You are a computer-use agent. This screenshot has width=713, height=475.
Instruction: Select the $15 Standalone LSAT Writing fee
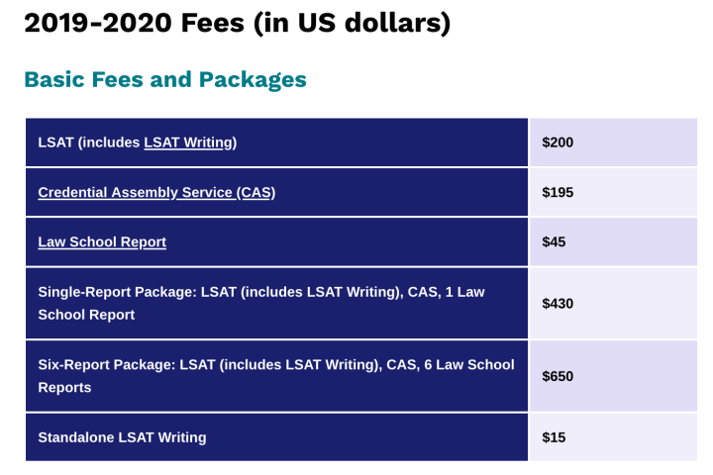[x=554, y=436]
